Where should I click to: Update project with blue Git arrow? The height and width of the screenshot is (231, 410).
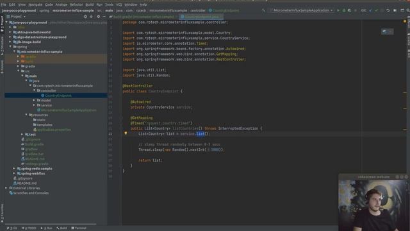click(370, 10)
